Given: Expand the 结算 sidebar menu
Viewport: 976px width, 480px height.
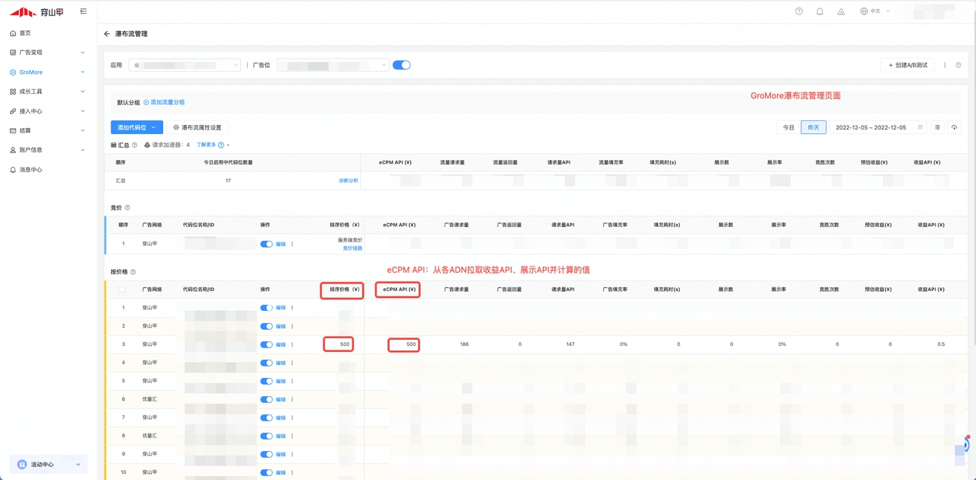Looking at the screenshot, I should point(47,131).
